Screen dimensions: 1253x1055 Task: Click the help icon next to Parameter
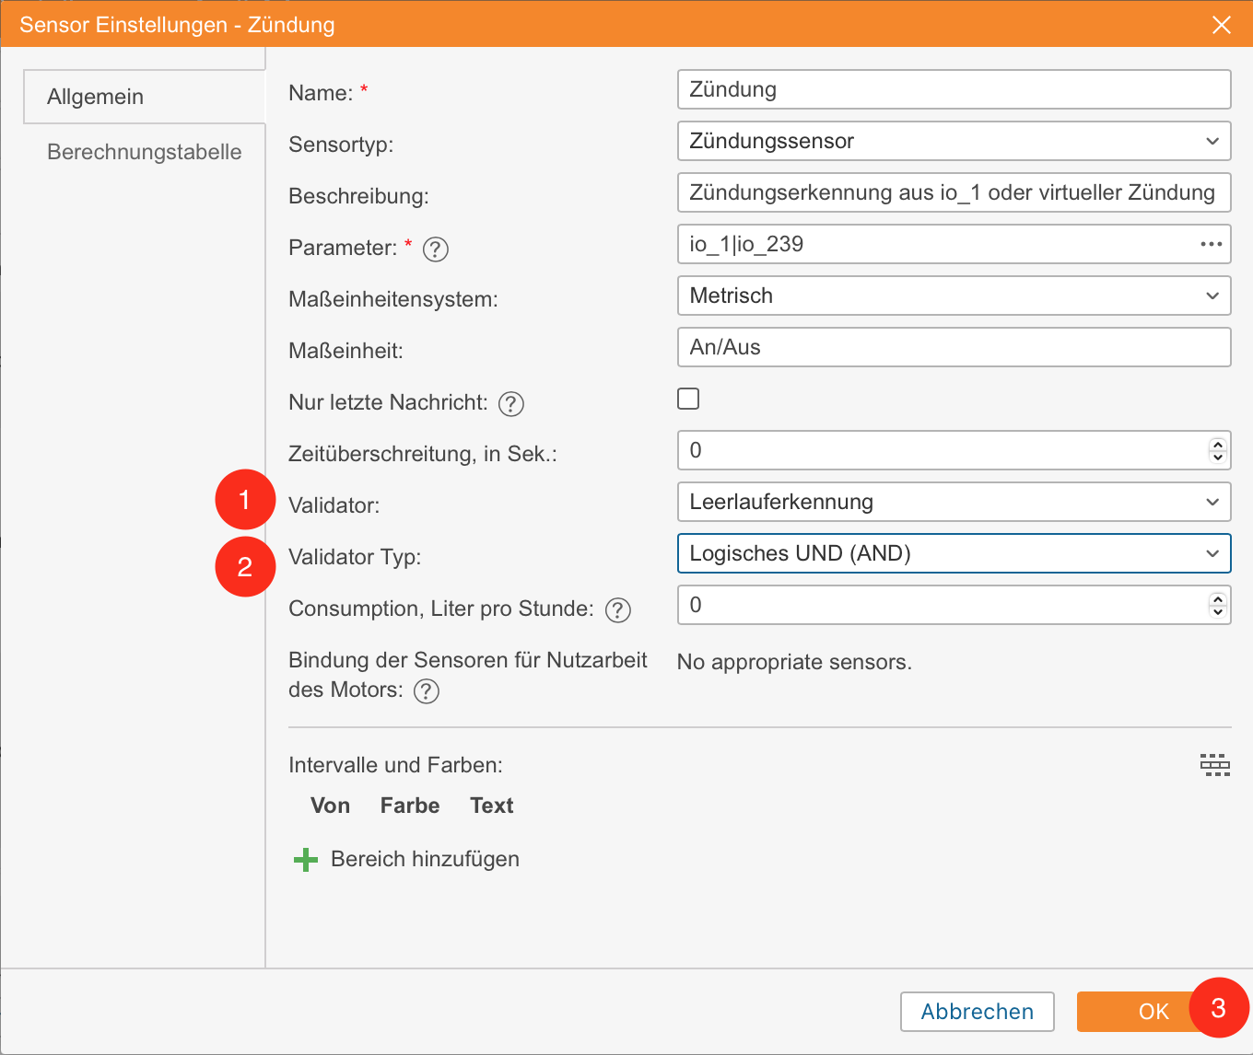coord(435,249)
